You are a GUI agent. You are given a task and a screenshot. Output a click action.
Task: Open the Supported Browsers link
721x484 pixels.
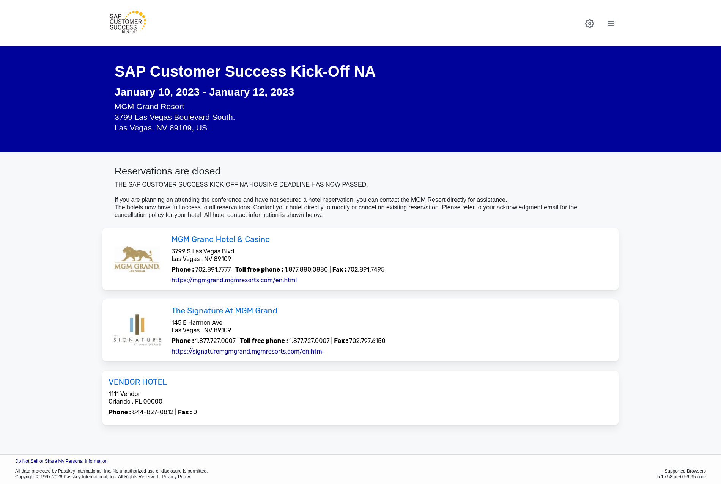click(x=685, y=471)
